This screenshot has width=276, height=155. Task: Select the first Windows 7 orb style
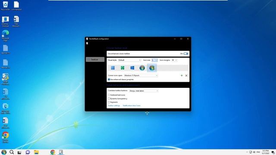coord(142,68)
